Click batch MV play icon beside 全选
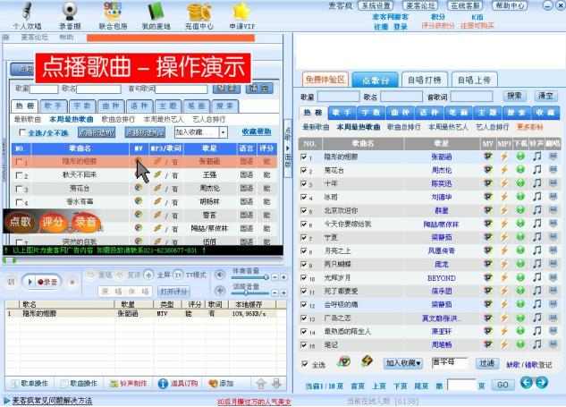 click(344, 361)
